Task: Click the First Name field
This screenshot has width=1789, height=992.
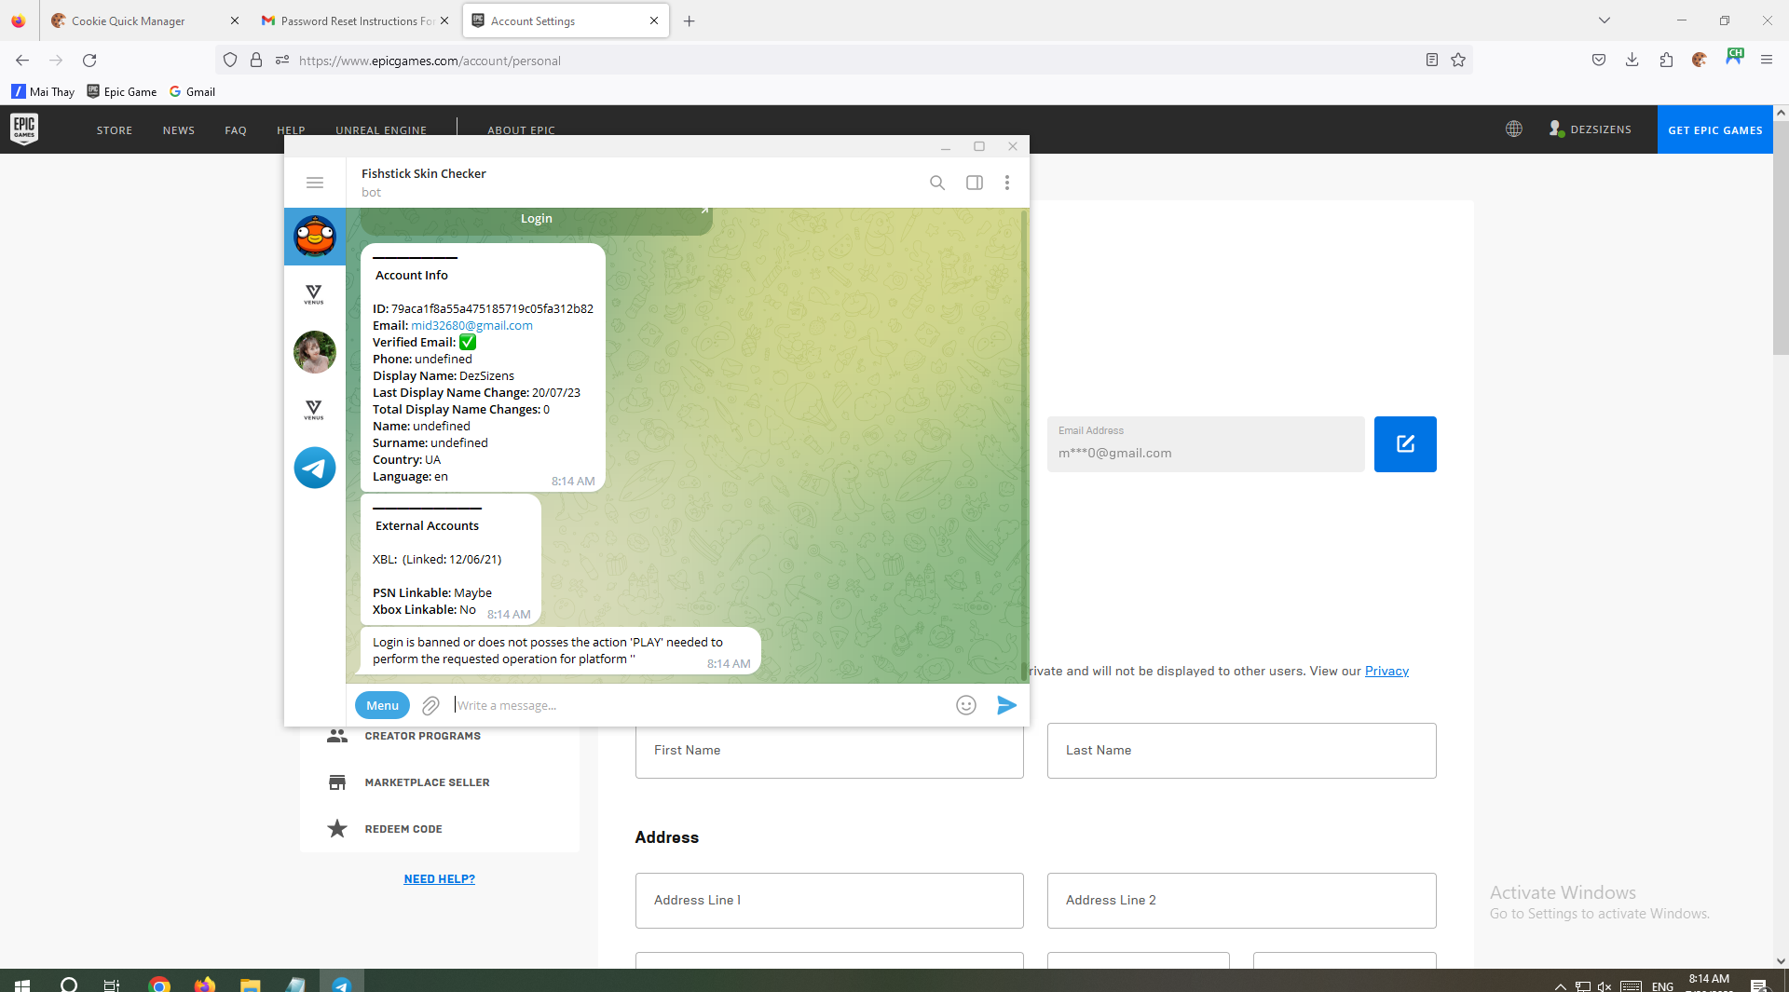Action: 829,751
